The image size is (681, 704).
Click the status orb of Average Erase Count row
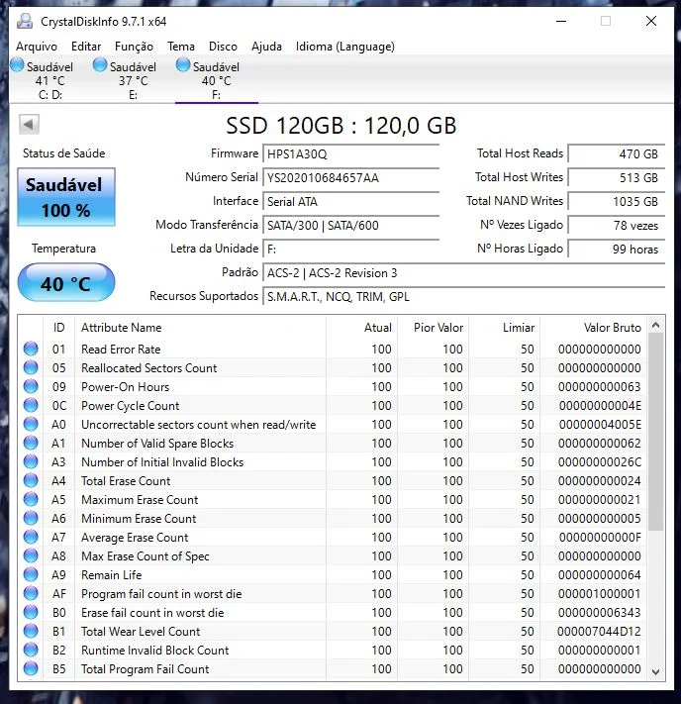31,537
